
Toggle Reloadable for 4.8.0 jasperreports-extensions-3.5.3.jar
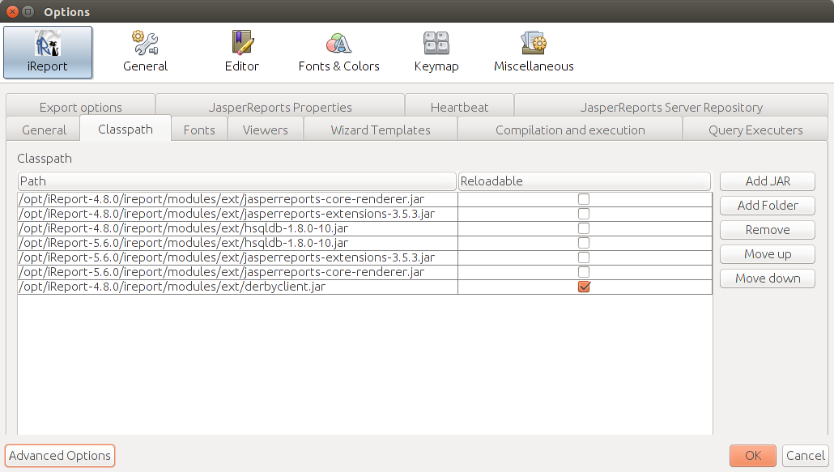[x=584, y=214]
